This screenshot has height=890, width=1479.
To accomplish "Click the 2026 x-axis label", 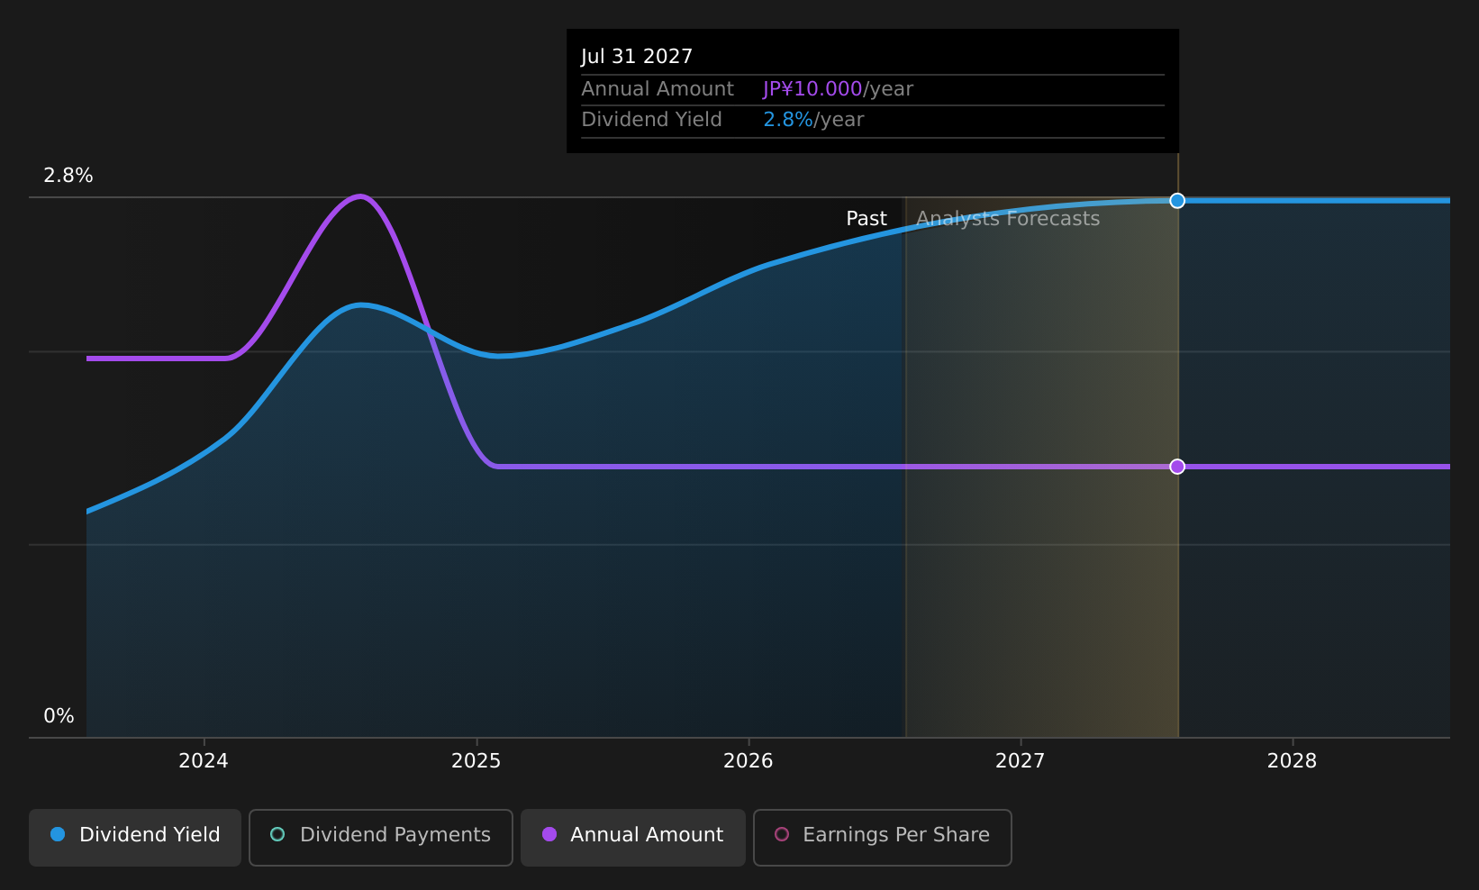I will 748,761.
